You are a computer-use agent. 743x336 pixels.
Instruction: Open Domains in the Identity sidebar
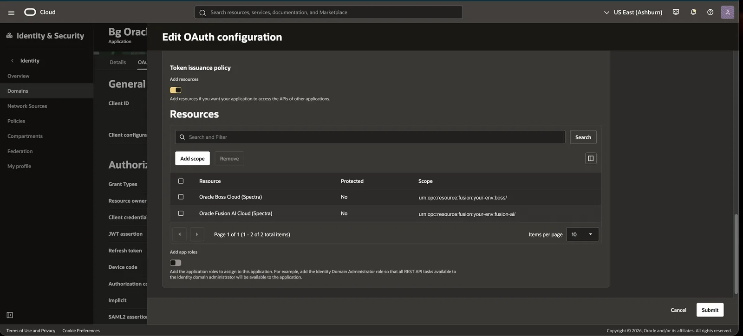[46, 91]
